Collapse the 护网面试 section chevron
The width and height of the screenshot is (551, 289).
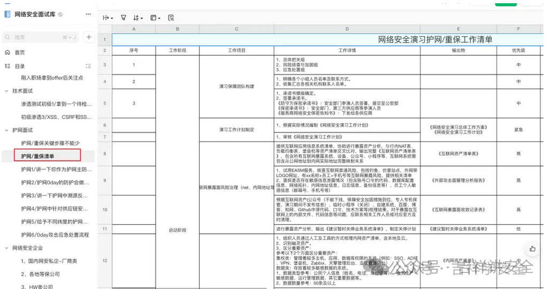pyautogui.click(x=6, y=130)
